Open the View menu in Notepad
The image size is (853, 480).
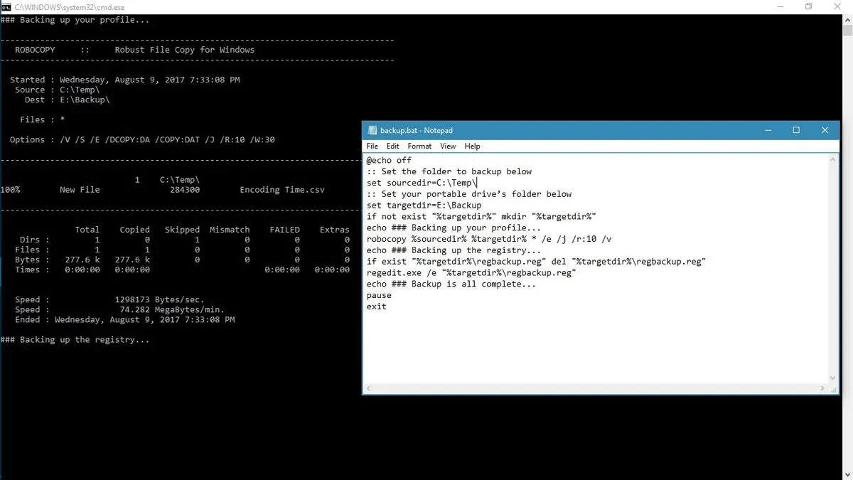447,146
